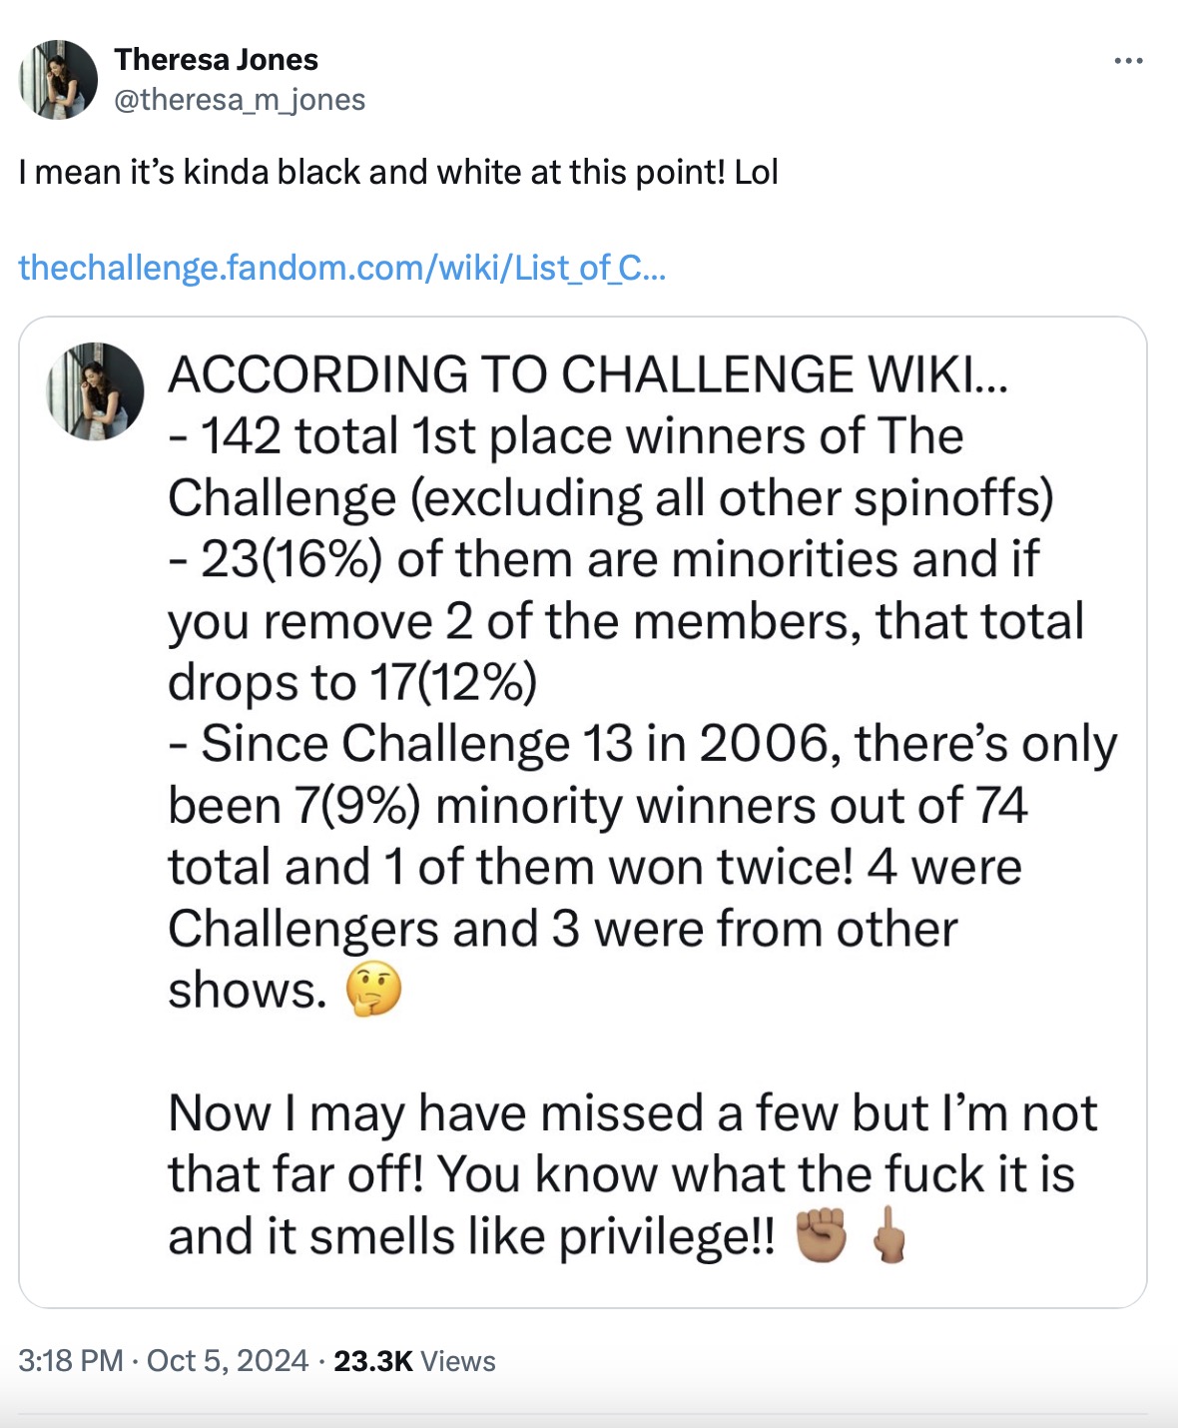View the 23.3K Views count
The height and width of the screenshot is (1428, 1178).
(x=414, y=1361)
